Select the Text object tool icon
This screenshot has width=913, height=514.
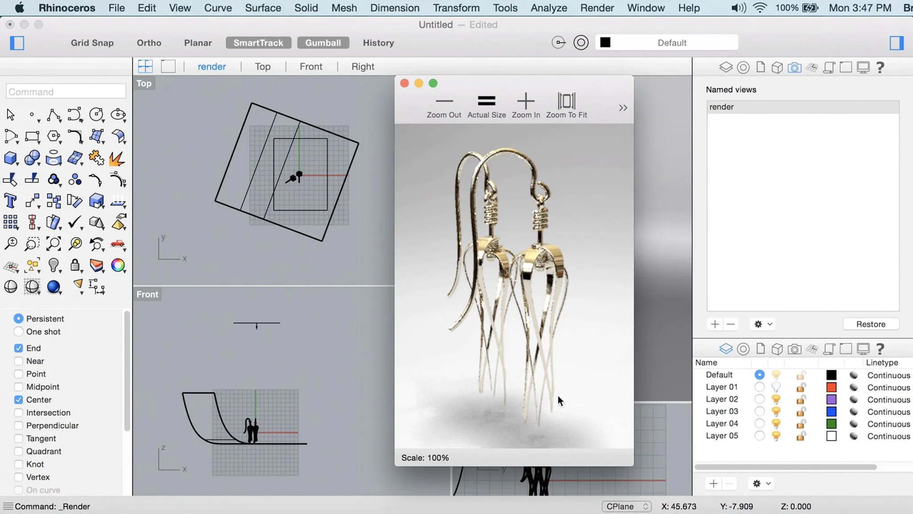[x=10, y=201]
